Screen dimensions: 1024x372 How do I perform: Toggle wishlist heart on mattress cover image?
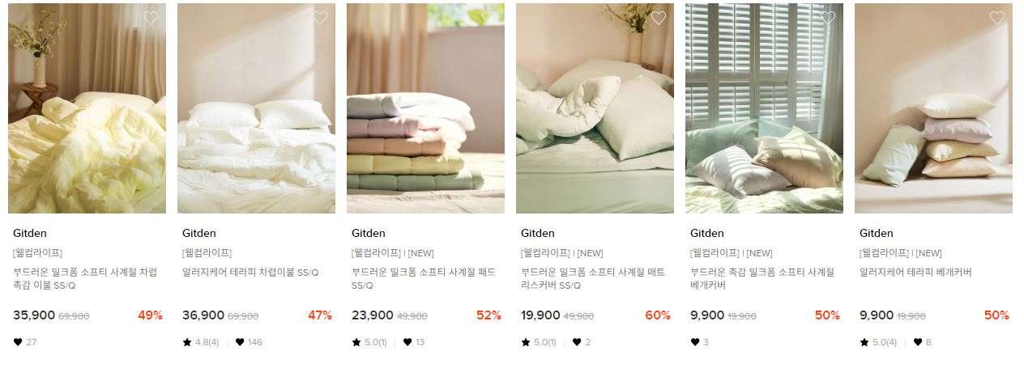pyautogui.click(x=659, y=18)
